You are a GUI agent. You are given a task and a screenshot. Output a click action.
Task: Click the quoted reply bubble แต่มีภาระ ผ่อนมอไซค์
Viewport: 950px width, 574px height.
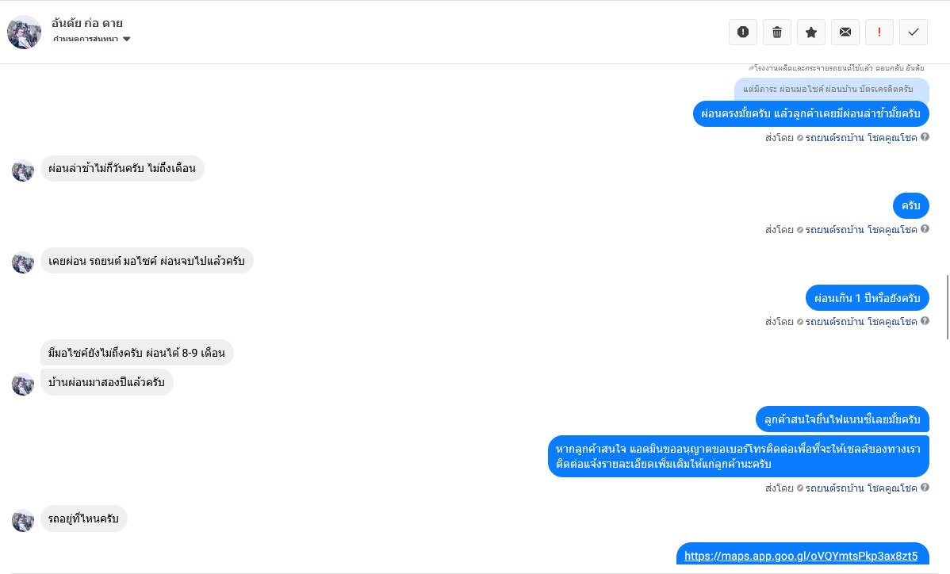[831, 90]
